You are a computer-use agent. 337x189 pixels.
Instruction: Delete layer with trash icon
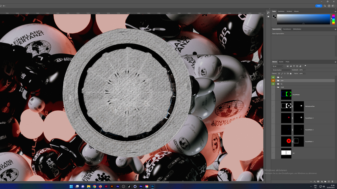pyautogui.click(x=333, y=182)
